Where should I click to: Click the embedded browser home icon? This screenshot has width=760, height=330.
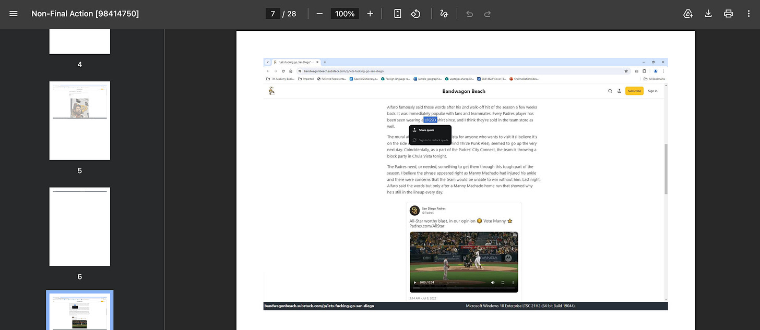click(291, 71)
